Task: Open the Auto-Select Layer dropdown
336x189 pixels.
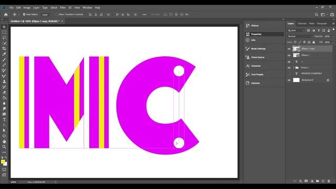Action: point(47,15)
